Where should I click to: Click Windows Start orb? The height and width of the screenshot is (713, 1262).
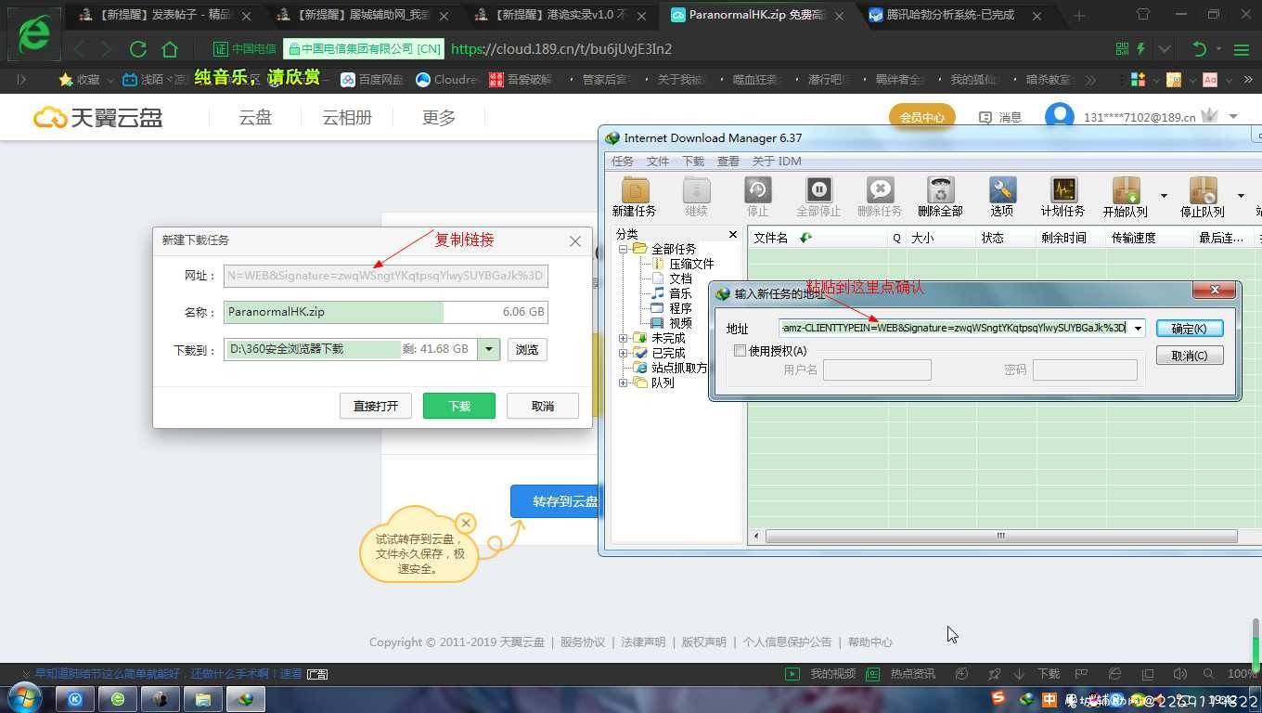coord(23,699)
